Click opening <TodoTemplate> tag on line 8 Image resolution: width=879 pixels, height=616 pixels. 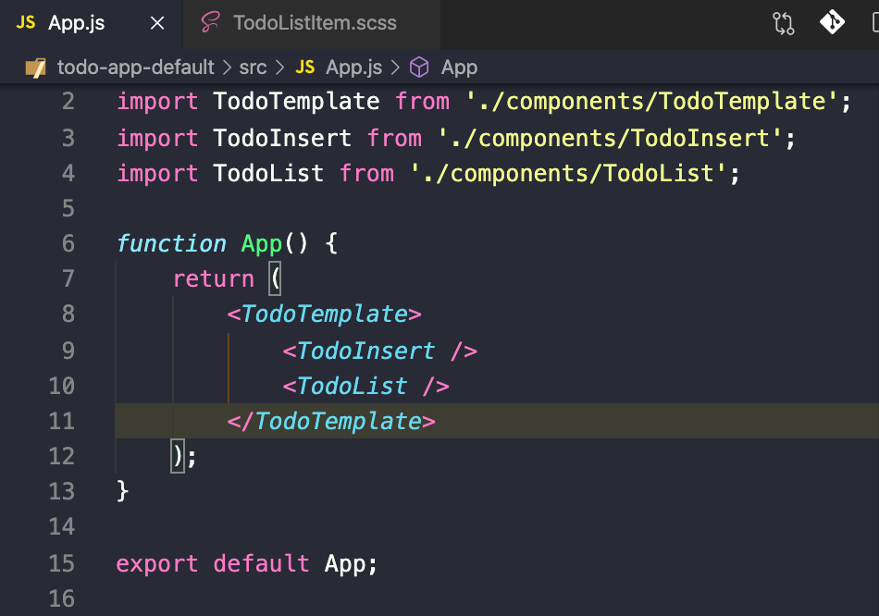tap(324, 314)
